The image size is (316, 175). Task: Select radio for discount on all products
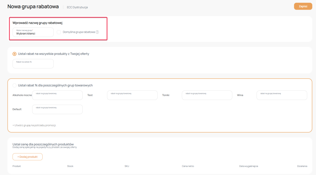[15, 54]
